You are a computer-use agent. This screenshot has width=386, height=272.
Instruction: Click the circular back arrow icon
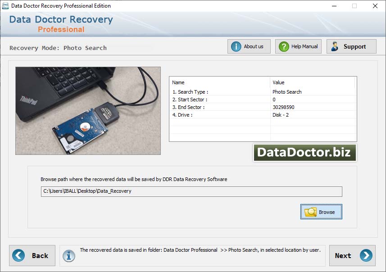click(x=18, y=255)
